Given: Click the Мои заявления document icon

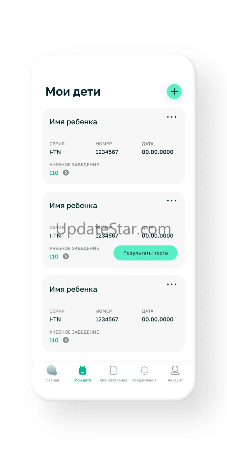Looking at the screenshot, I should (x=113, y=370).
